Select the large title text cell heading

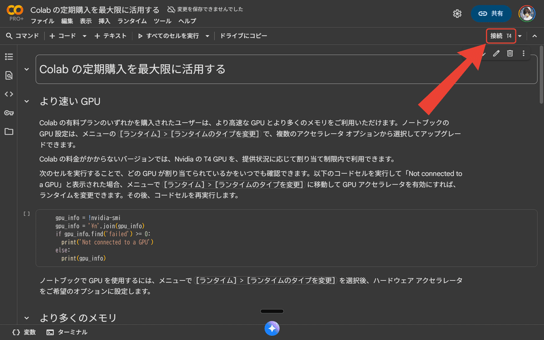[x=132, y=69]
